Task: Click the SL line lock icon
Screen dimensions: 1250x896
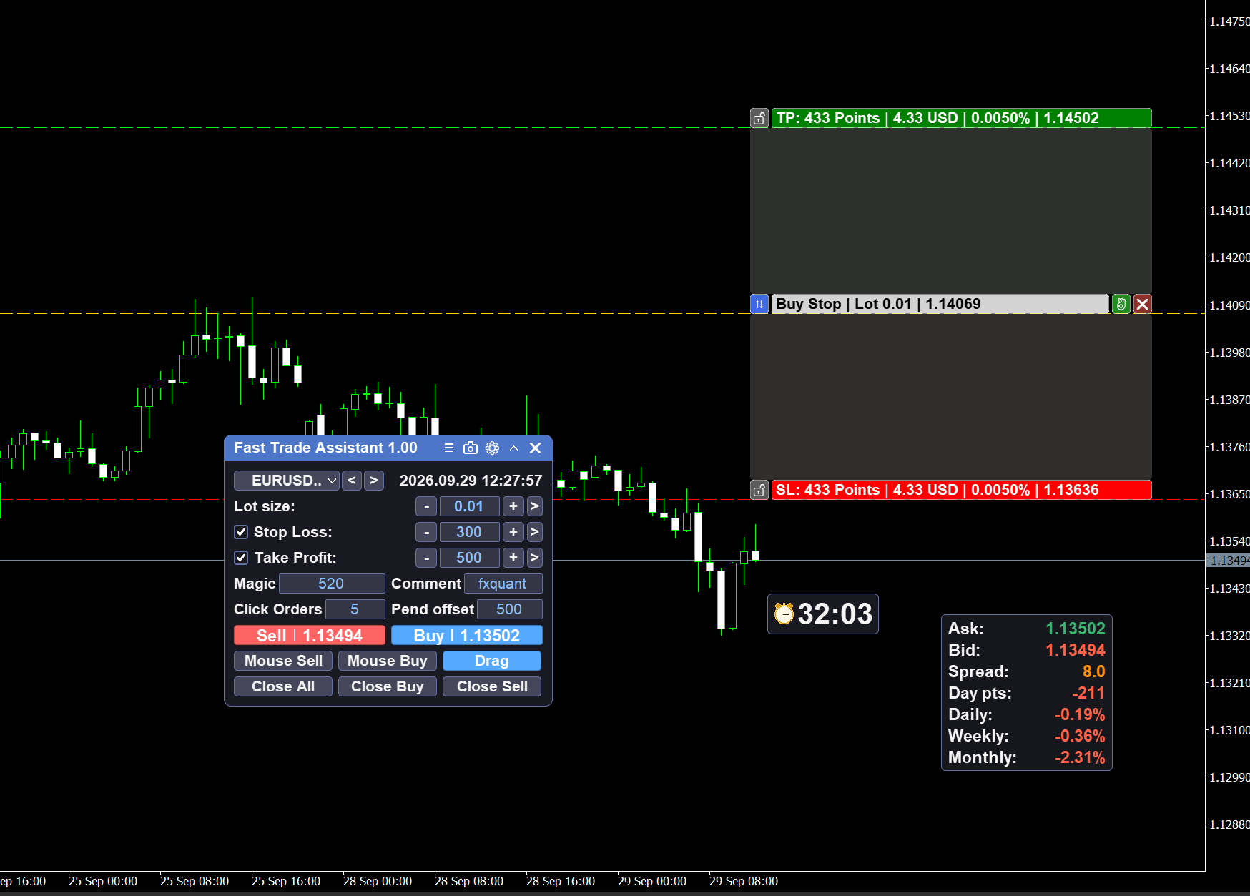Action: [759, 490]
